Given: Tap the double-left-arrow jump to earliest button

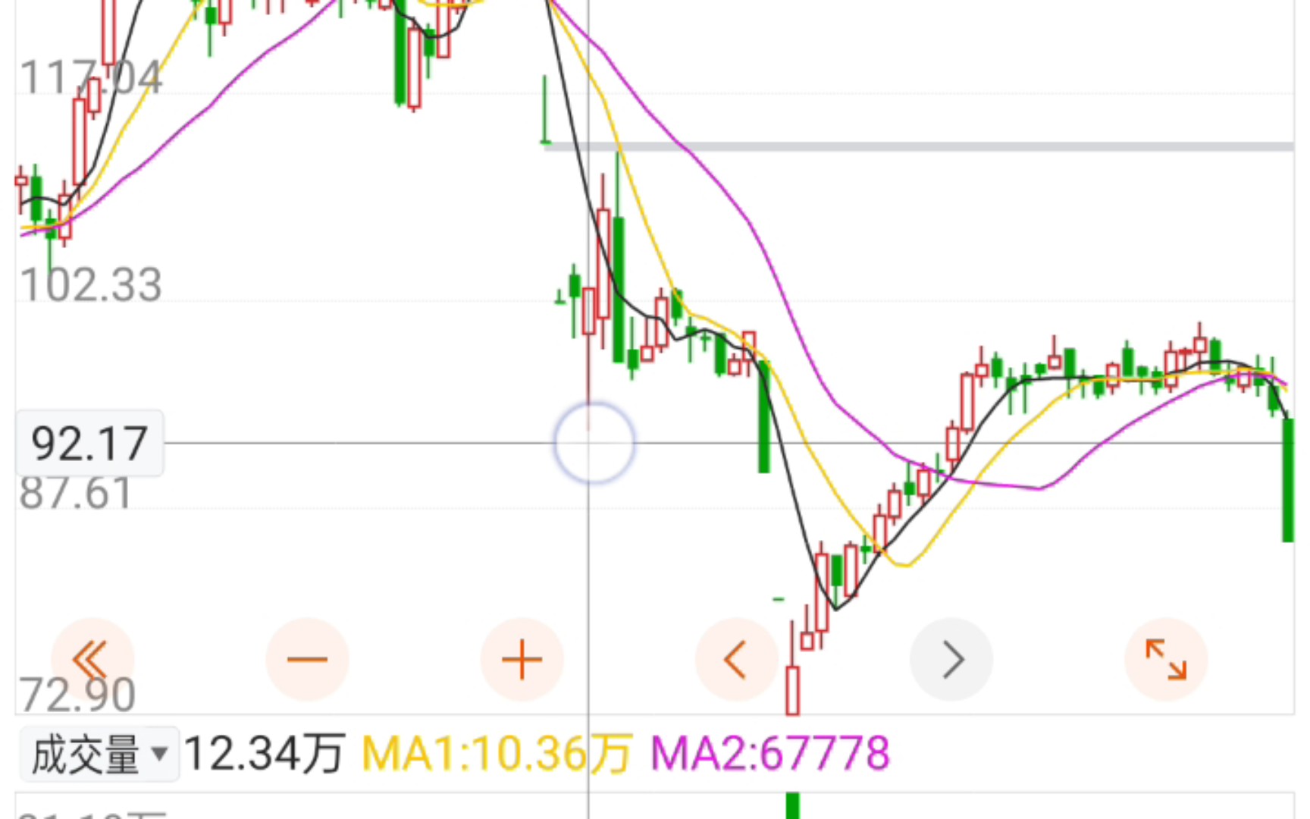Looking at the screenshot, I should [x=92, y=659].
